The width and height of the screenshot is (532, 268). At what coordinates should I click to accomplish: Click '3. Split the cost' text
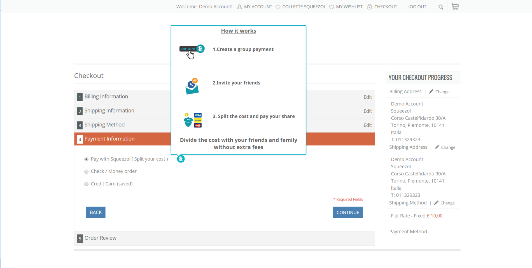(x=254, y=116)
